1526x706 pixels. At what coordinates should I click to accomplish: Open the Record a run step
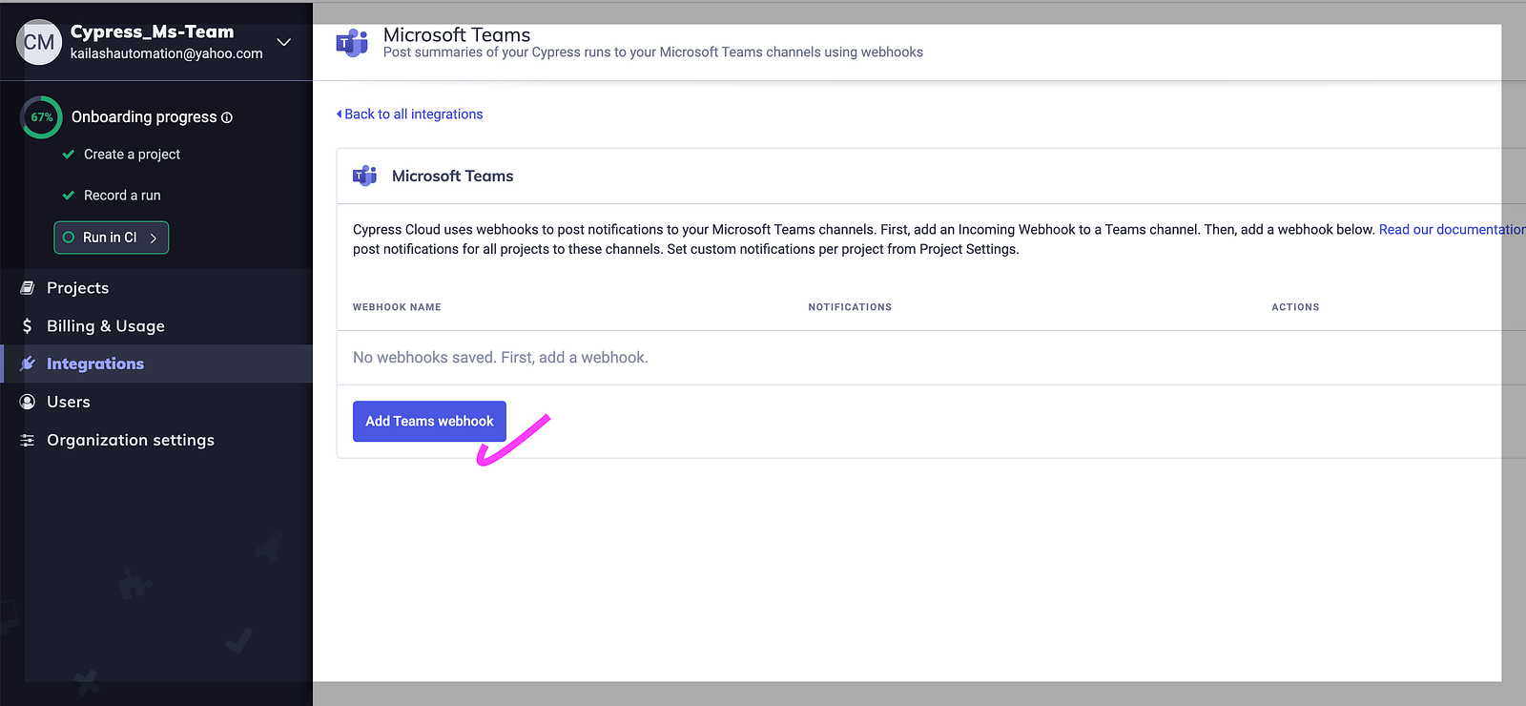[122, 196]
